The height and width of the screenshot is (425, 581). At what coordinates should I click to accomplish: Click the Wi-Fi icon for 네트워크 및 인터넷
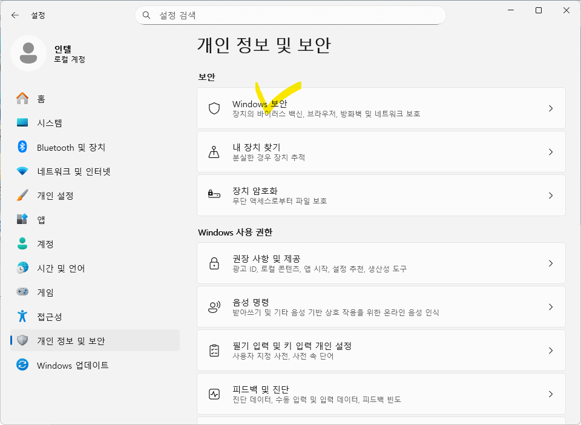click(x=22, y=171)
